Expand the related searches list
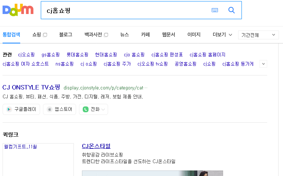The width and height of the screenshot is (283, 176). 263,64
